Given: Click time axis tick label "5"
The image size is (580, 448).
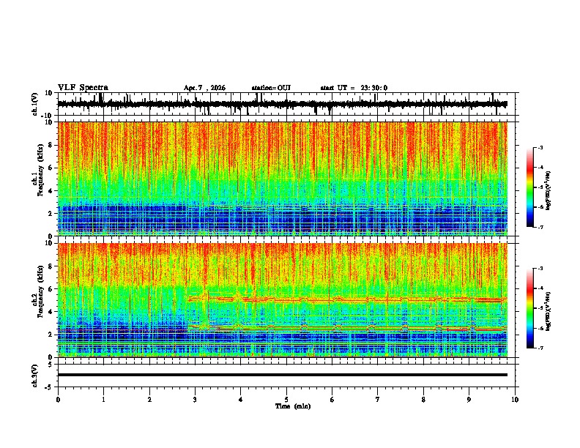Looking at the screenshot, I should (x=286, y=400).
